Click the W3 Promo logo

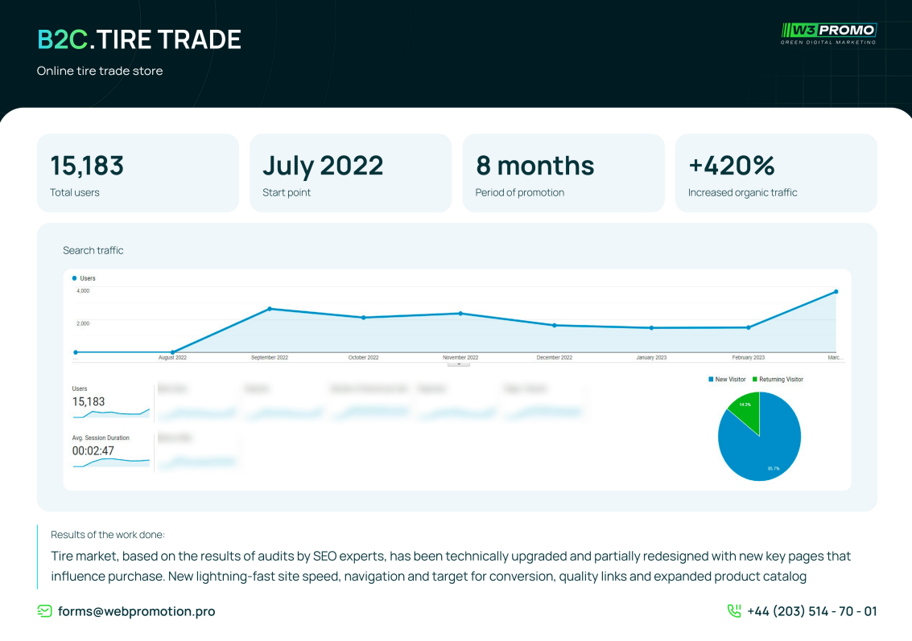click(828, 33)
